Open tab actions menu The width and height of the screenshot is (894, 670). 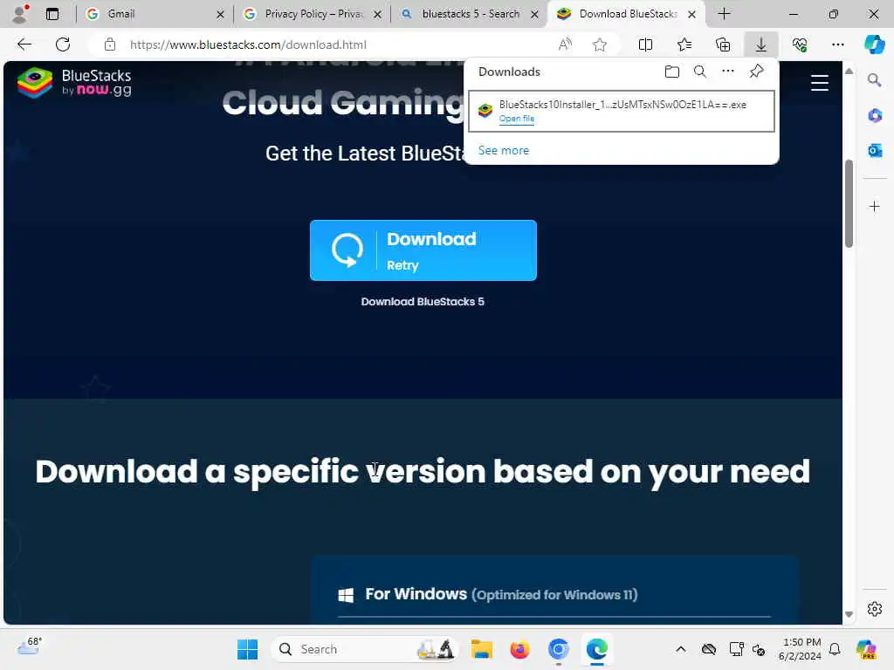52,14
